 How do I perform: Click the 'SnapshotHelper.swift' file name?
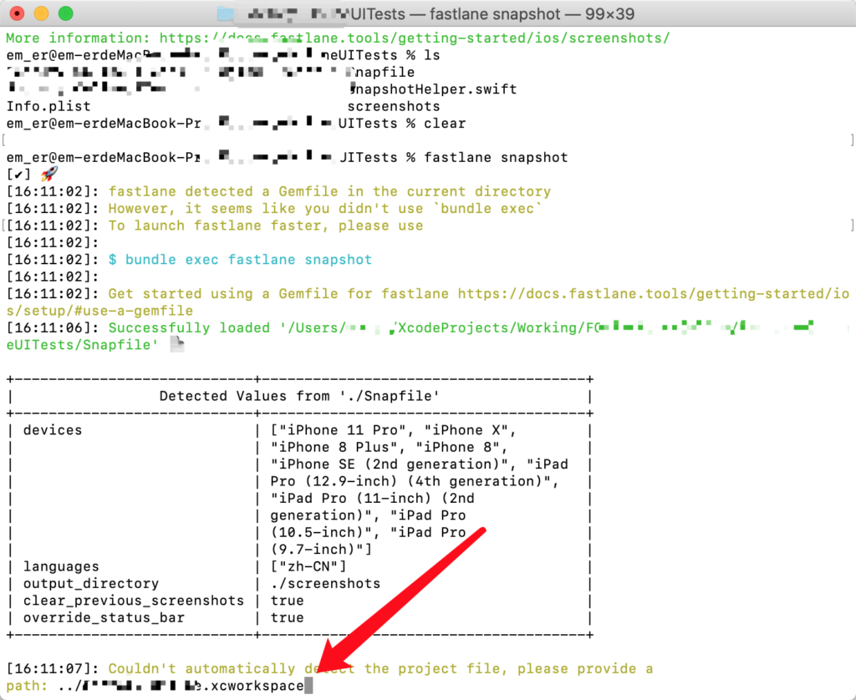click(x=432, y=89)
